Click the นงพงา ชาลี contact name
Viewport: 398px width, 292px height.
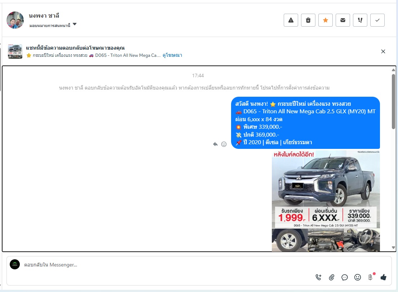tap(44, 16)
